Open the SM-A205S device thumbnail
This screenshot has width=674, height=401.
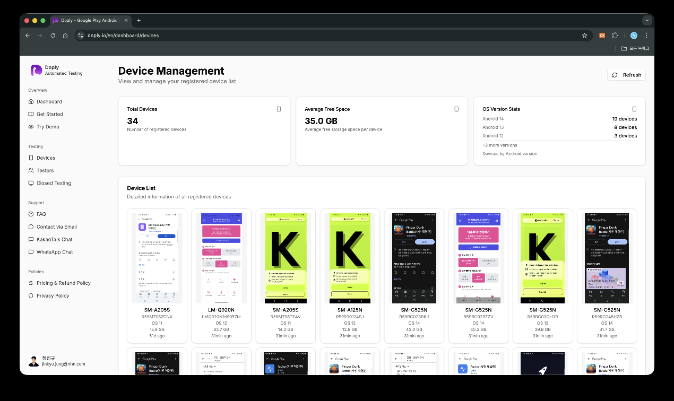[157, 257]
